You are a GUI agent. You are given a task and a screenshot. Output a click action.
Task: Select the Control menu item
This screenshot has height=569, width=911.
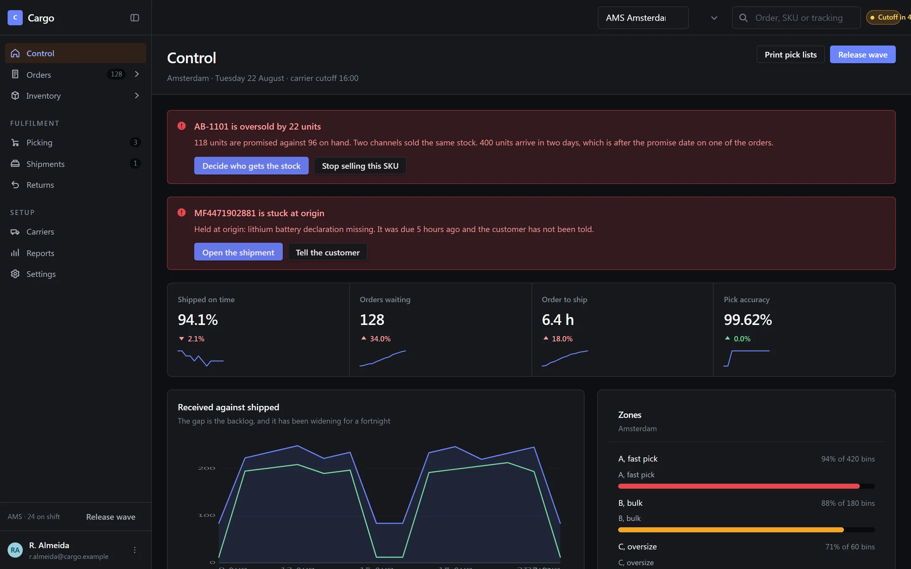pos(75,53)
